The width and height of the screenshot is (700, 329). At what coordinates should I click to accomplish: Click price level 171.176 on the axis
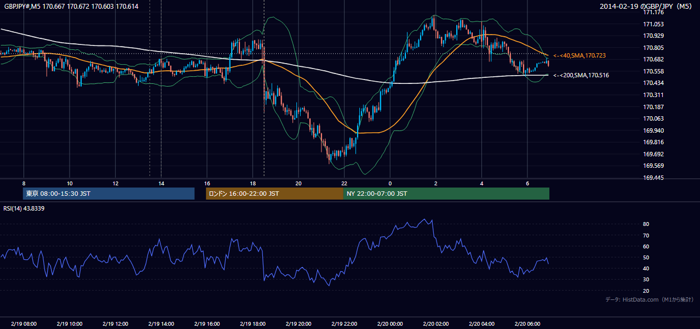[x=653, y=12]
